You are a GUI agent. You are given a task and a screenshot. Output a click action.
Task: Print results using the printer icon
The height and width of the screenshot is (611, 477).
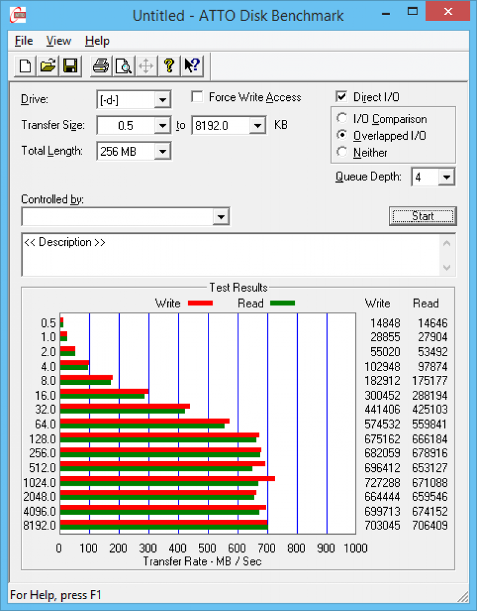[101, 66]
